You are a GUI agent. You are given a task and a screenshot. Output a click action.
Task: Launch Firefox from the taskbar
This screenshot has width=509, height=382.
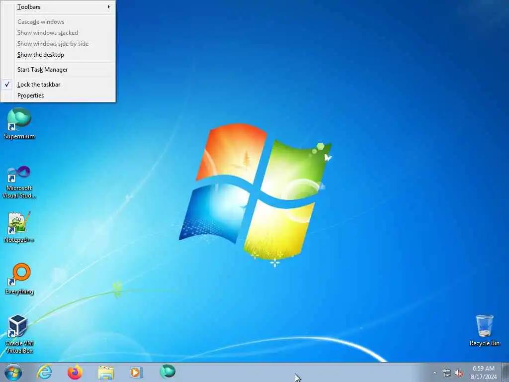pos(75,372)
